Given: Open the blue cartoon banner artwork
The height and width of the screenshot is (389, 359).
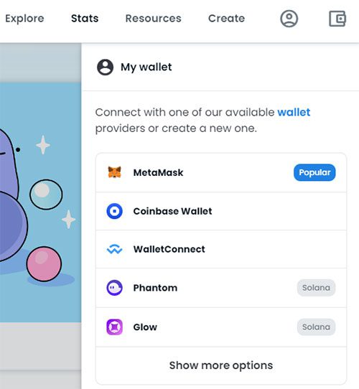Looking at the screenshot, I should tap(40, 202).
